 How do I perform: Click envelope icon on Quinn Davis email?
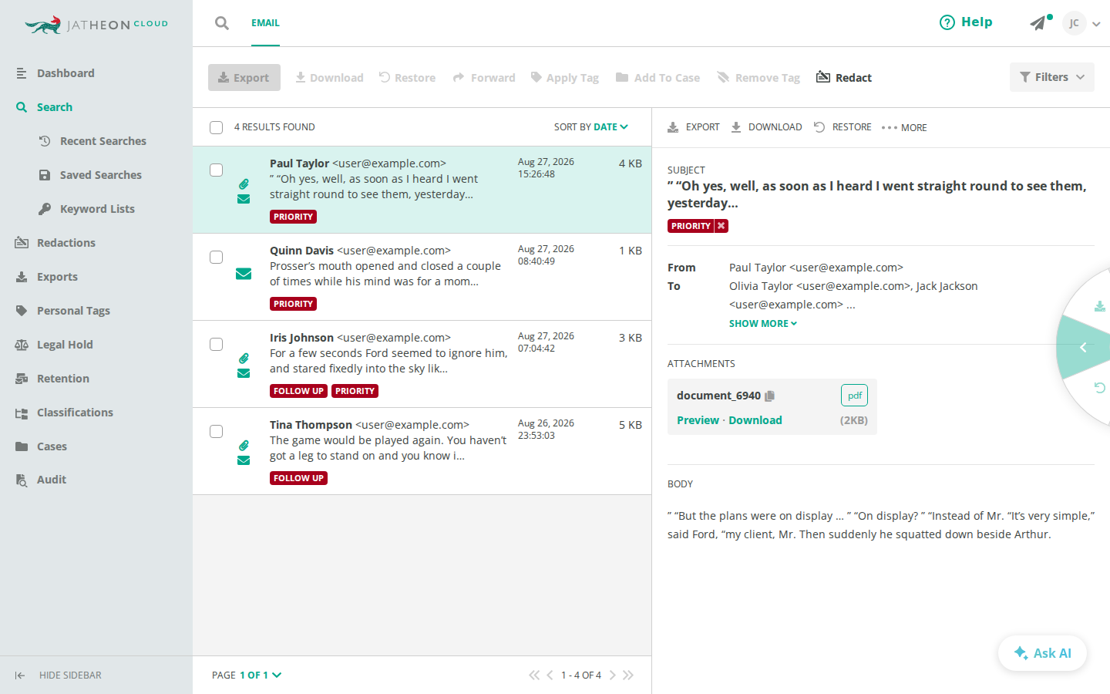244,274
